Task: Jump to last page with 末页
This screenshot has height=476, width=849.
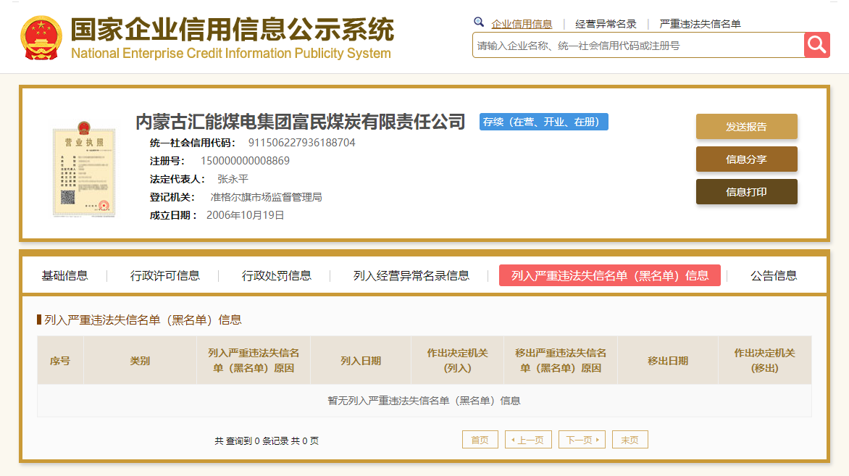Action: click(x=630, y=440)
